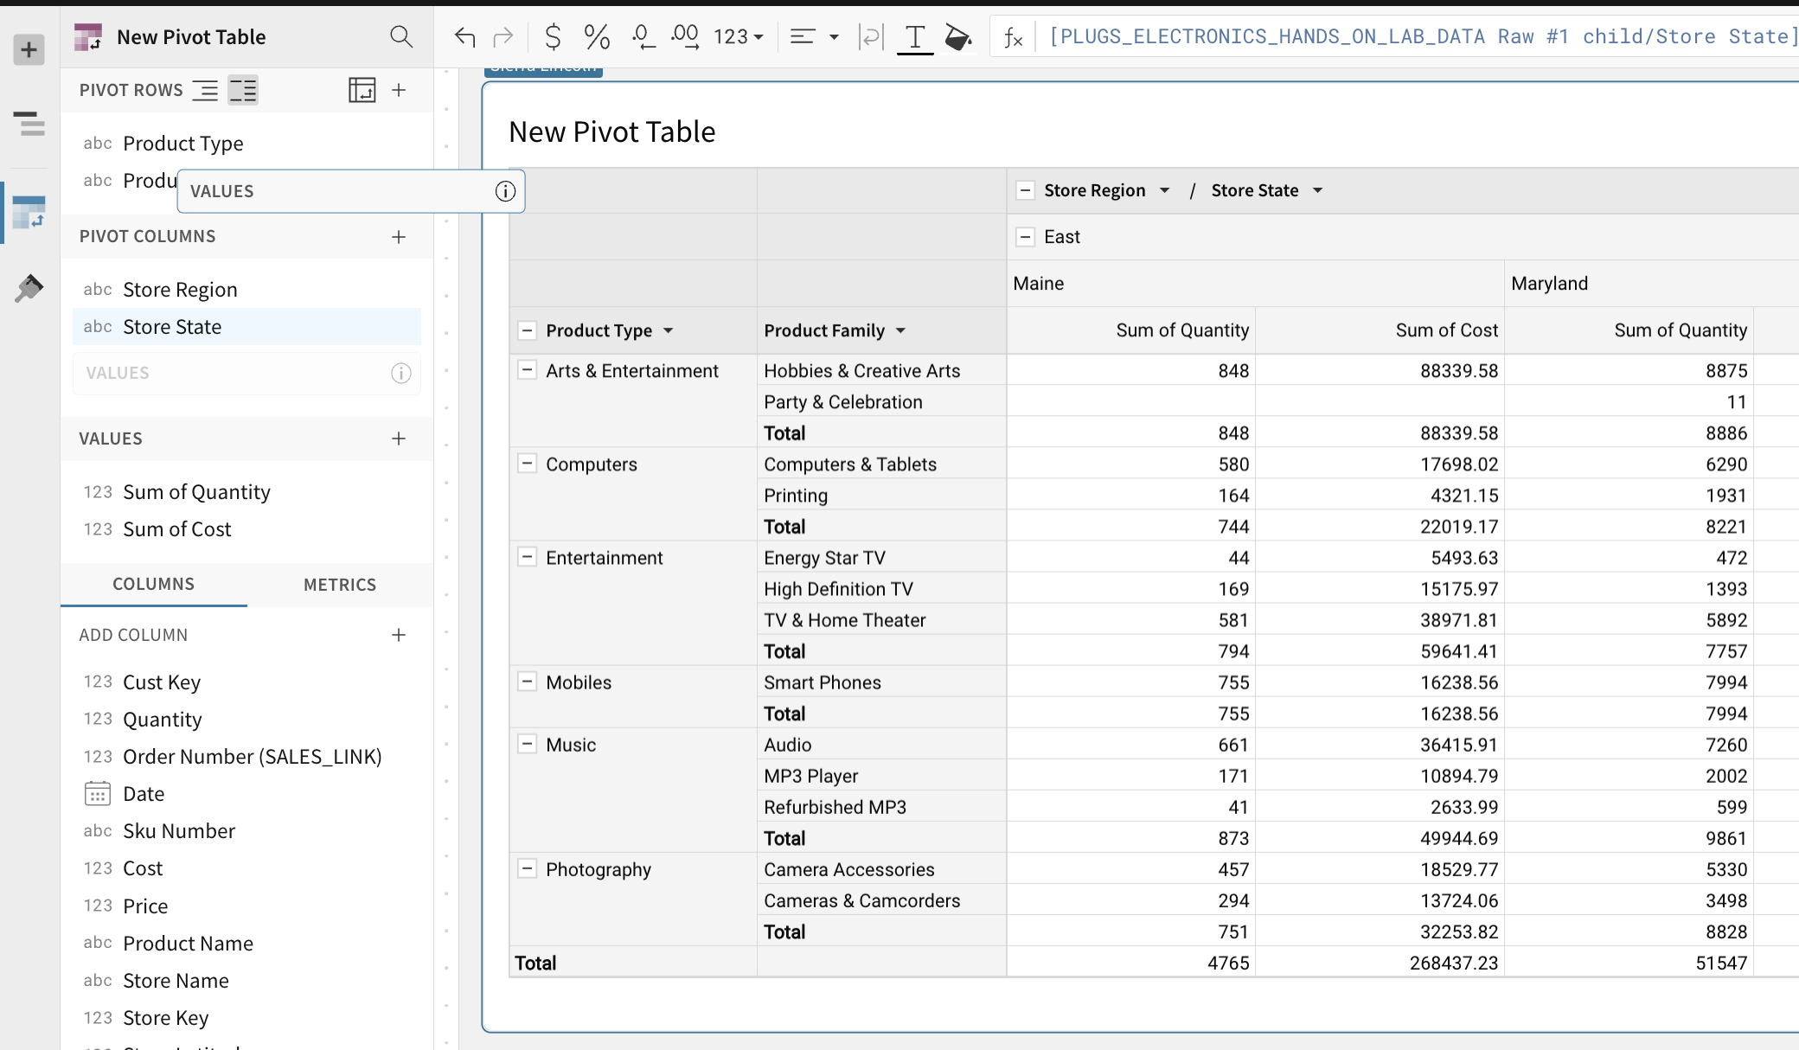
Task: Select the COLUMNS tab
Action: pos(153,585)
